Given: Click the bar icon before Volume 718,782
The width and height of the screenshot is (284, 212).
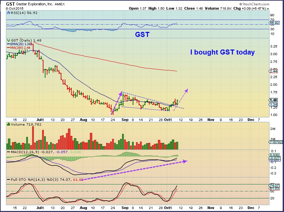Looking at the screenshot, I should tap(9, 124).
